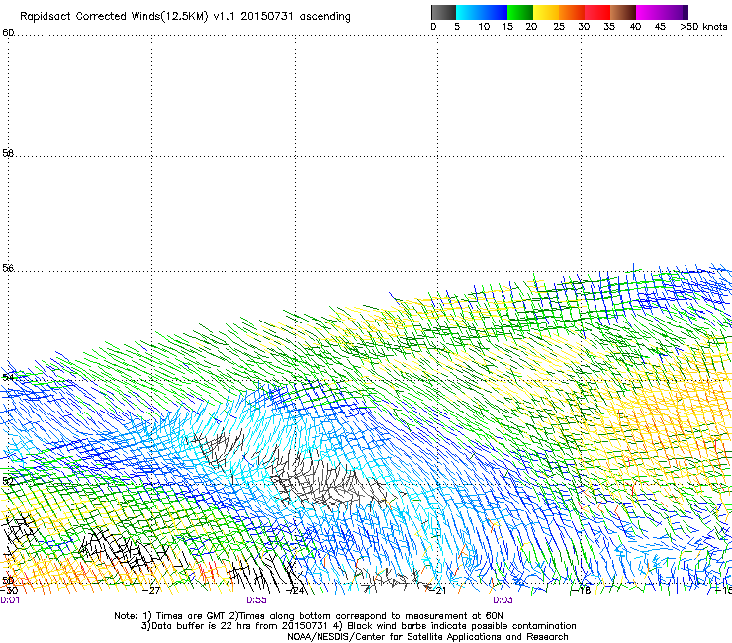Image resolution: width=732 pixels, height=643 pixels.
Task: Click the longitude label '-27' on bottom axis
Action: 151,591
